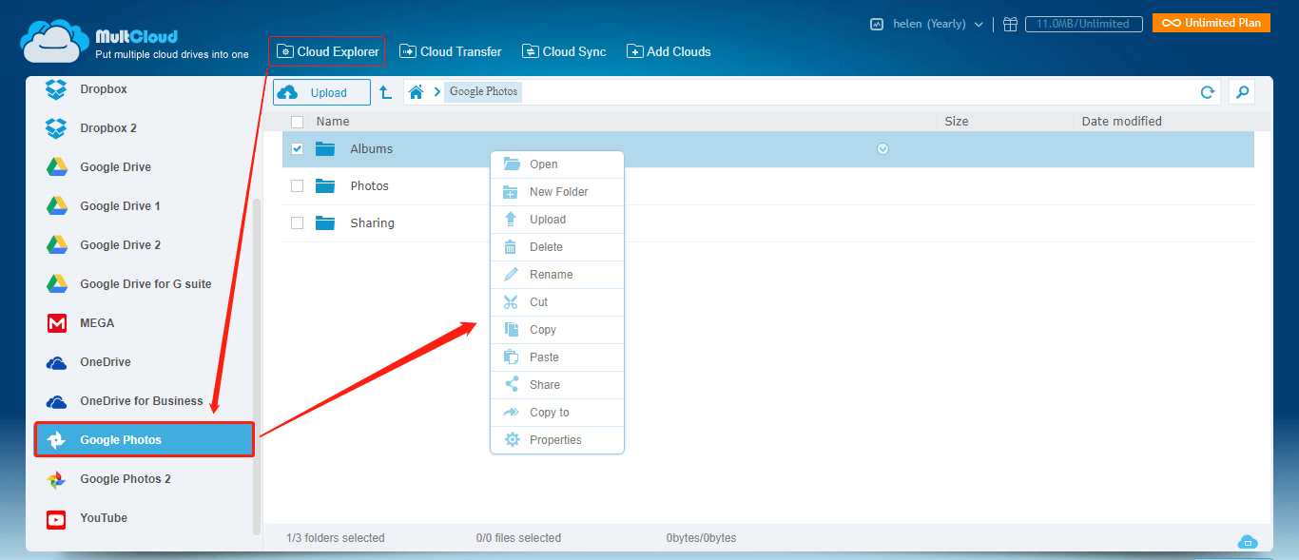The width and height of the screenshot is (1299, 560).
Task: Click the Dropbox 2 logo icon
Action: pos(57,128)
